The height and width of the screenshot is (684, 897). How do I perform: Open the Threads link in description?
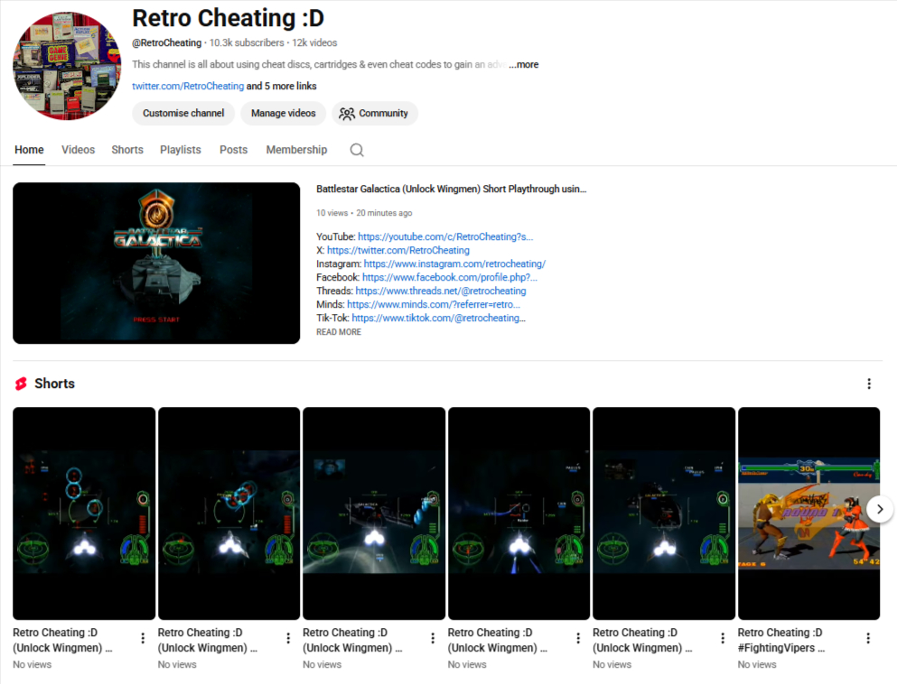(441, 291)
